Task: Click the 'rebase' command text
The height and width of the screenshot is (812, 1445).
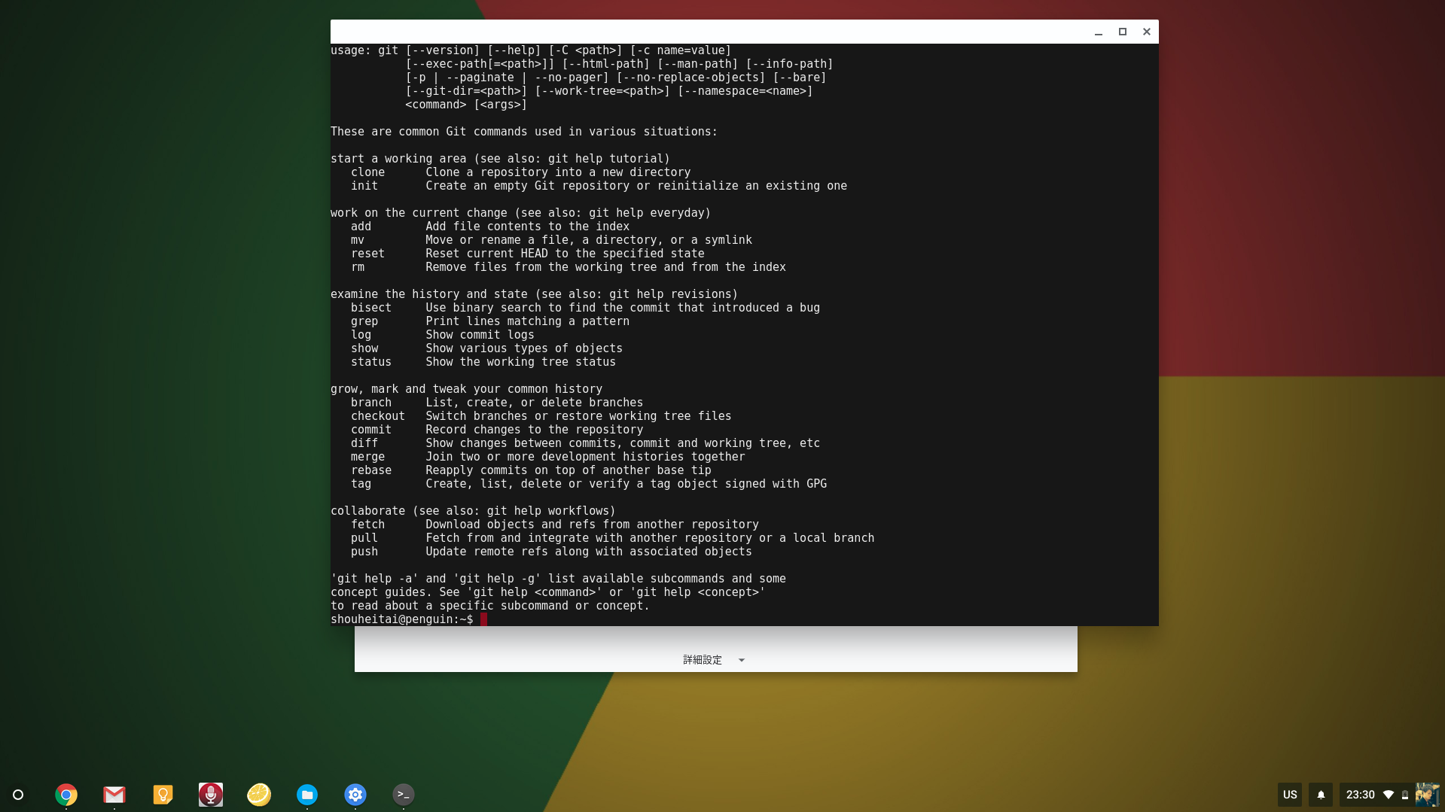Action: [x=371, y=470]
